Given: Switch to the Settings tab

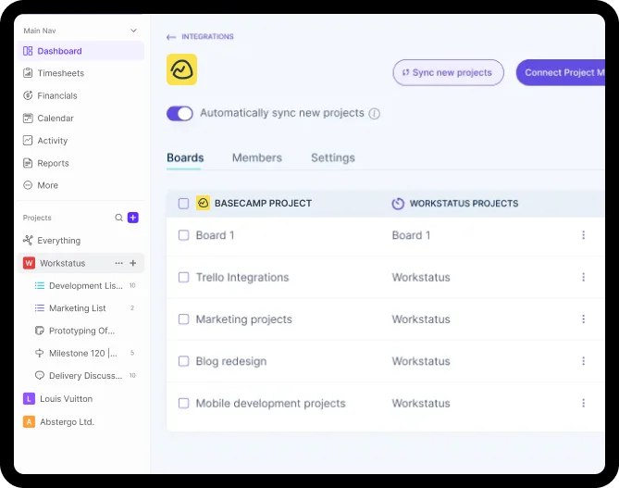Looking at the screenshot, I should [333, 157].
